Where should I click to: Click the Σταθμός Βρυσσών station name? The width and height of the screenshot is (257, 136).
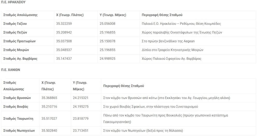(17, 98)
